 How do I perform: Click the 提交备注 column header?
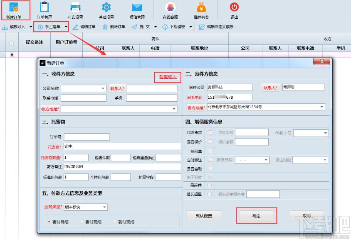pyautogui.click(x=35, y=42)
